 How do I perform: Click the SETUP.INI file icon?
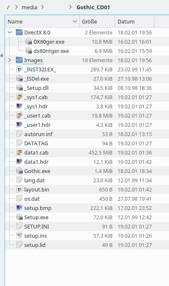(19, 226)
